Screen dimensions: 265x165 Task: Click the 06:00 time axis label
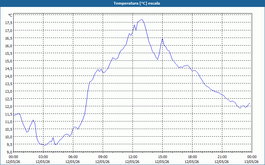coord(73,157)
